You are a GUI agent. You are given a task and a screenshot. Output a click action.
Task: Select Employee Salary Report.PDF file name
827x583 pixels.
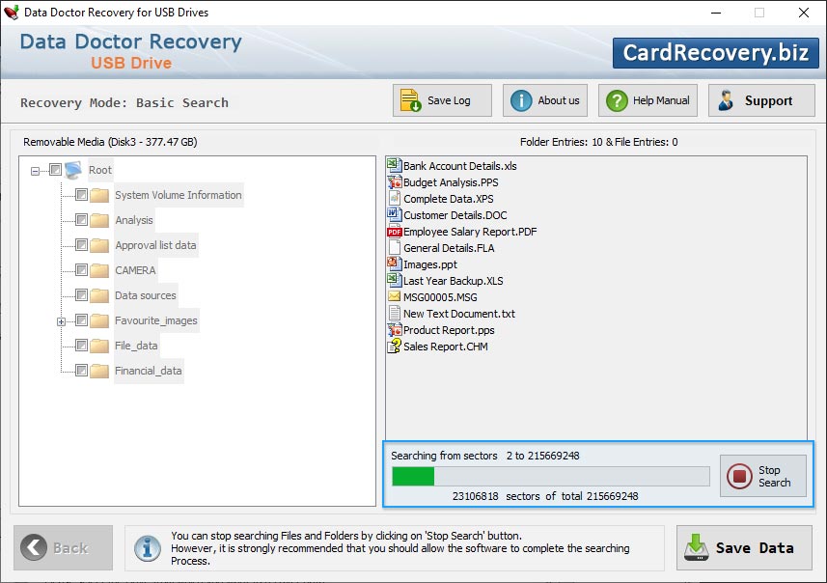[470, 232]
